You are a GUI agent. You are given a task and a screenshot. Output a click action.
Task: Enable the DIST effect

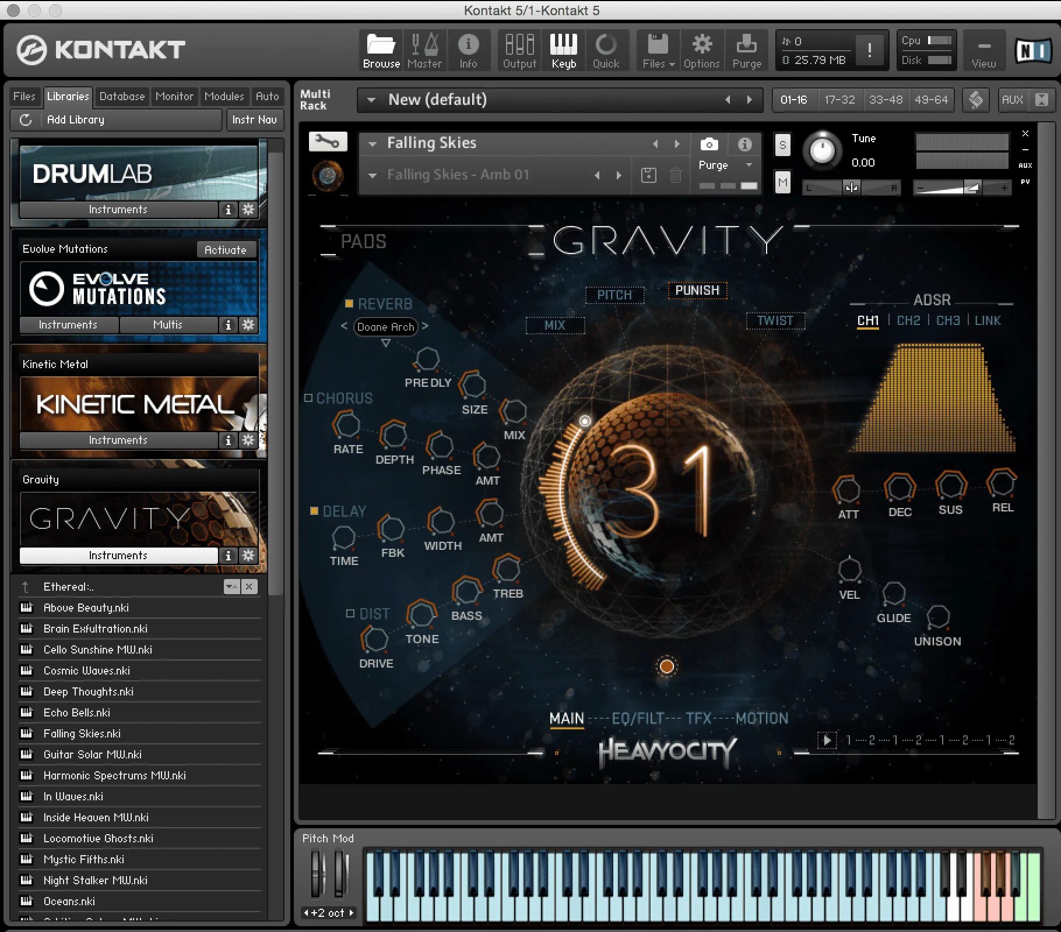pyautogui.click(x=350, y=613)
